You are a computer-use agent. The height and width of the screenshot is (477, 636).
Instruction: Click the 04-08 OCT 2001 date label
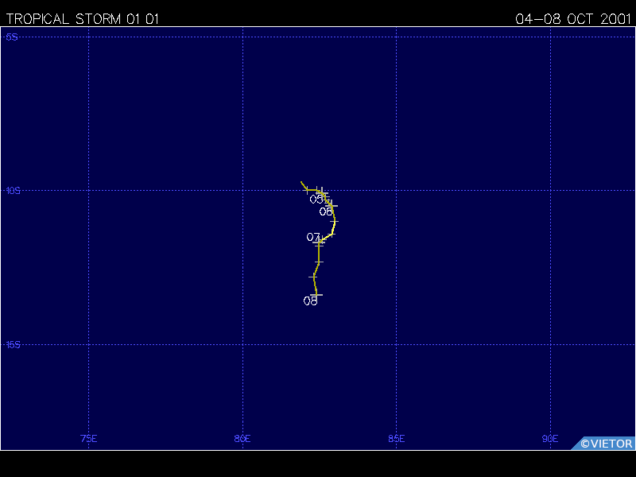click(573, 19)
